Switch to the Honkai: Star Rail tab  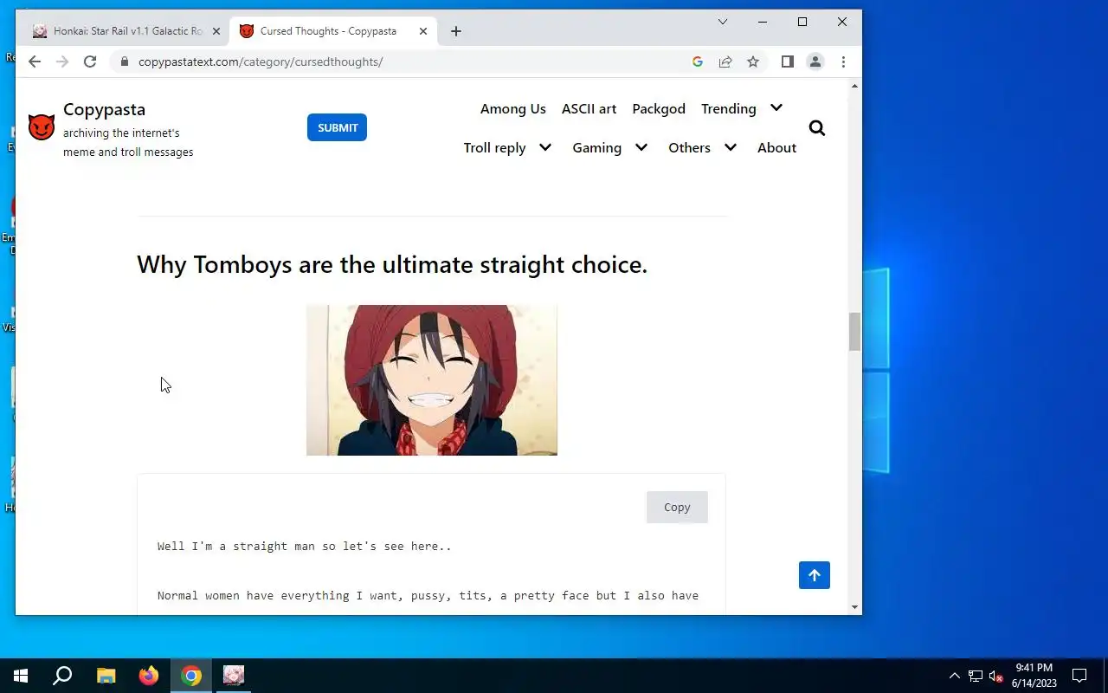pyautogui.click(x=126, y=31)
